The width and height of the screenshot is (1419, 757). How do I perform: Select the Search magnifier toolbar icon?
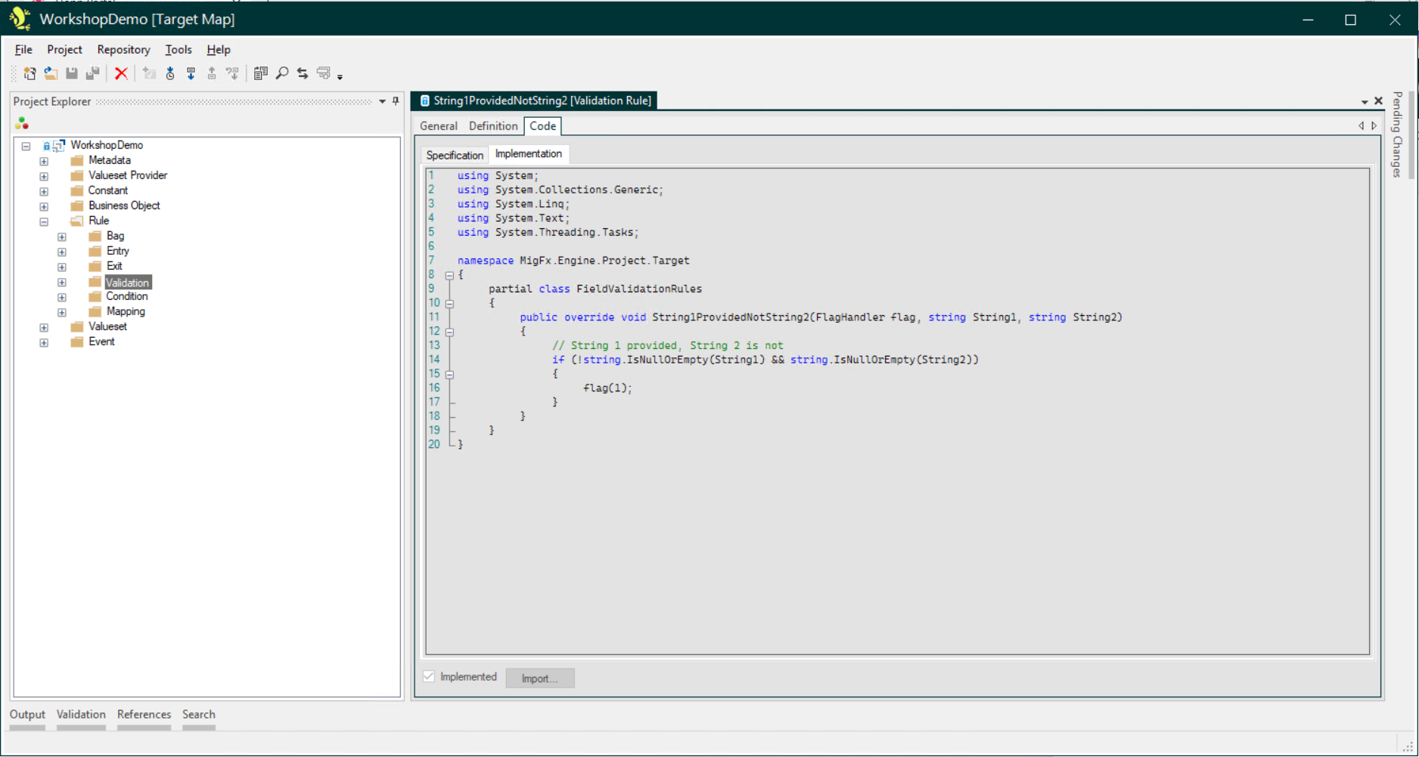[282, 73]
